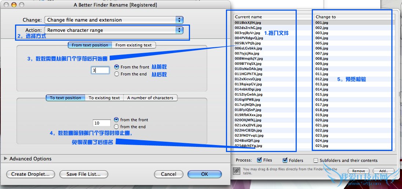
Task: Click the 020.jpg preview name in Change to
Action: (x=322, y=120)
